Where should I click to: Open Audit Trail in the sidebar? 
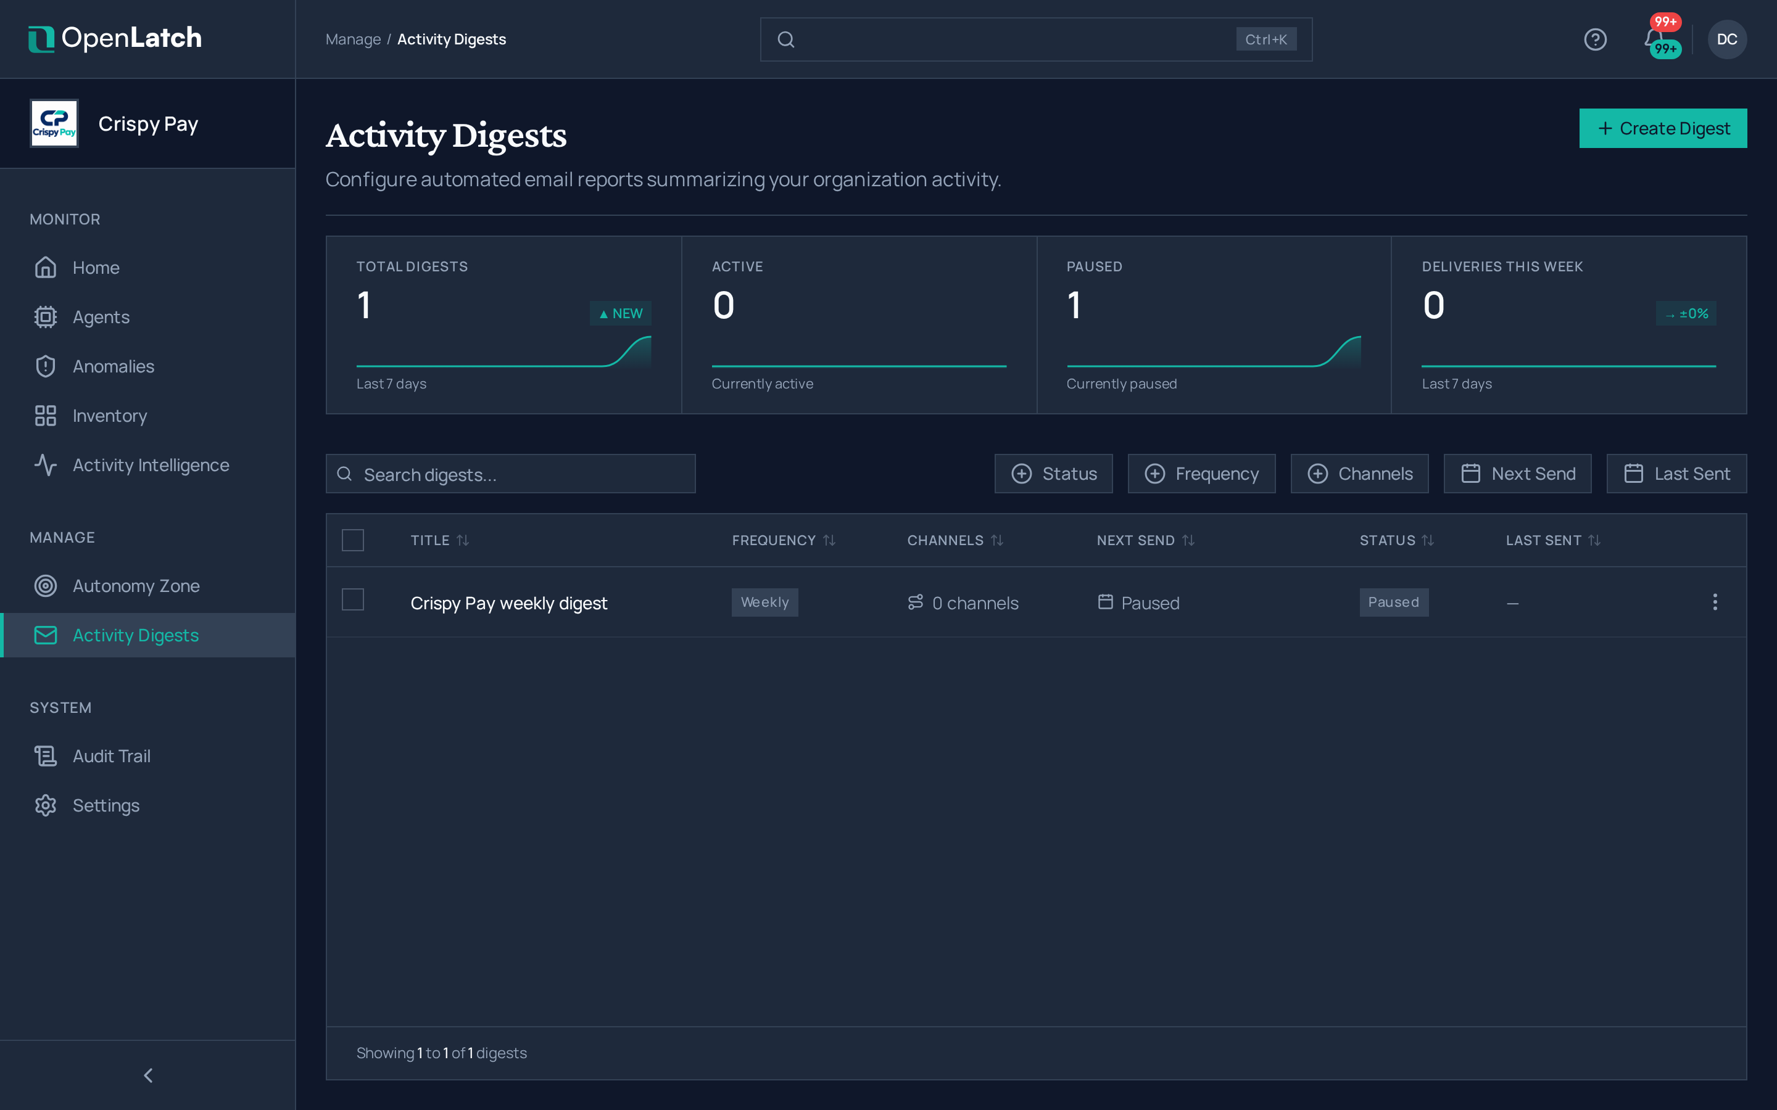click(148, 756)
